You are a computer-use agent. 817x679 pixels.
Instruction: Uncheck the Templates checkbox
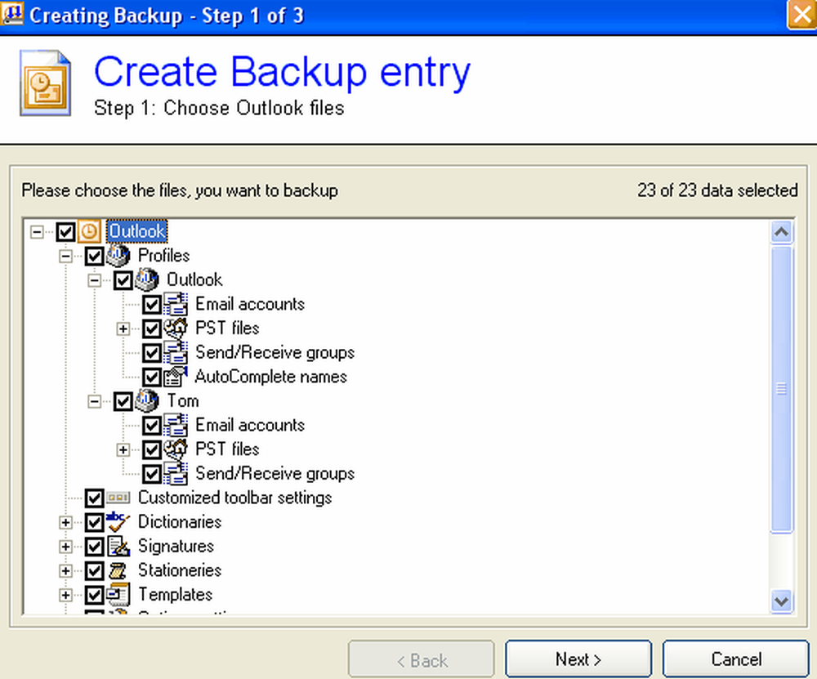tap(94, 595)
